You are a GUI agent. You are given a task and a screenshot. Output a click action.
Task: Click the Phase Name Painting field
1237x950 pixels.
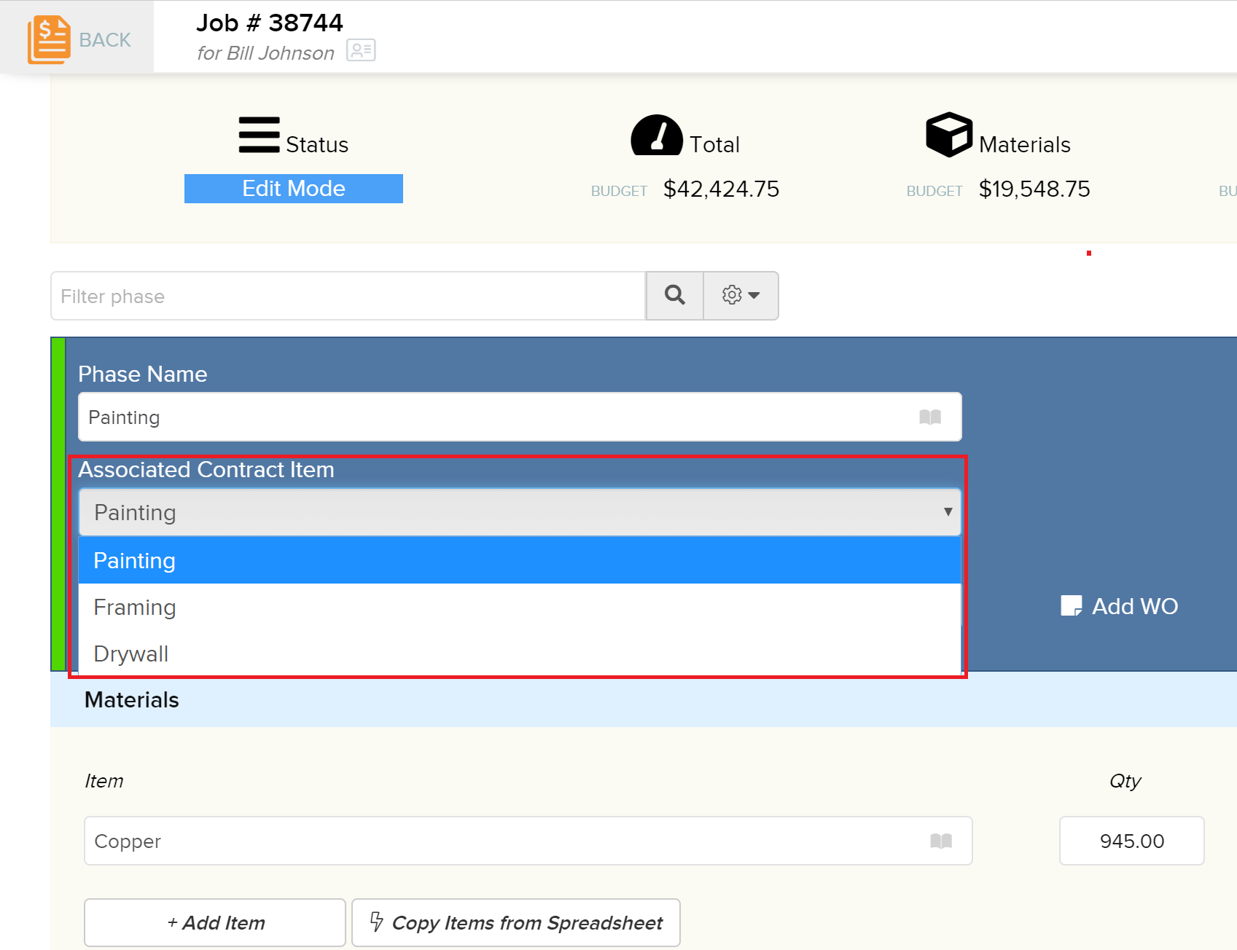point(520,417)
